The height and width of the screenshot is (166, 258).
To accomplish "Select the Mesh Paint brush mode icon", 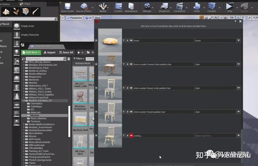I will [x=36, y=12].
